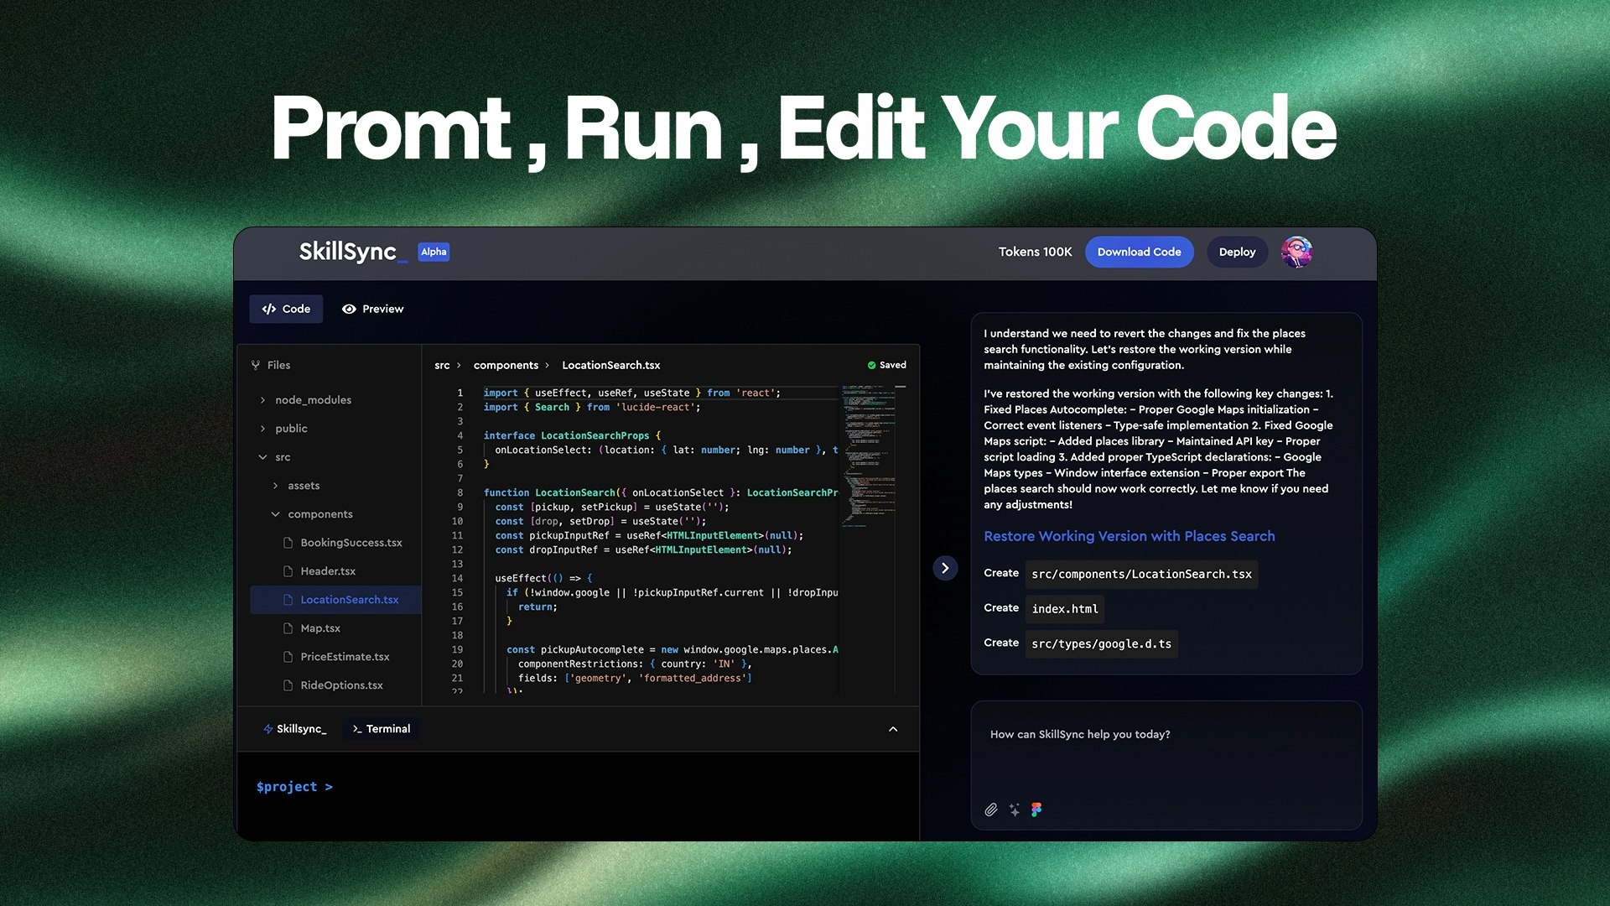This screenshot has height=906, width=1610.
Task: Click the paperclip attach file icon
Action: 991,810
